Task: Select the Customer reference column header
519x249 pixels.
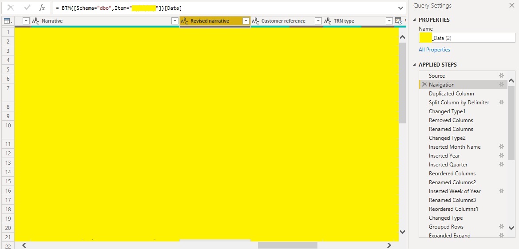Action: [x=287, y=21]
